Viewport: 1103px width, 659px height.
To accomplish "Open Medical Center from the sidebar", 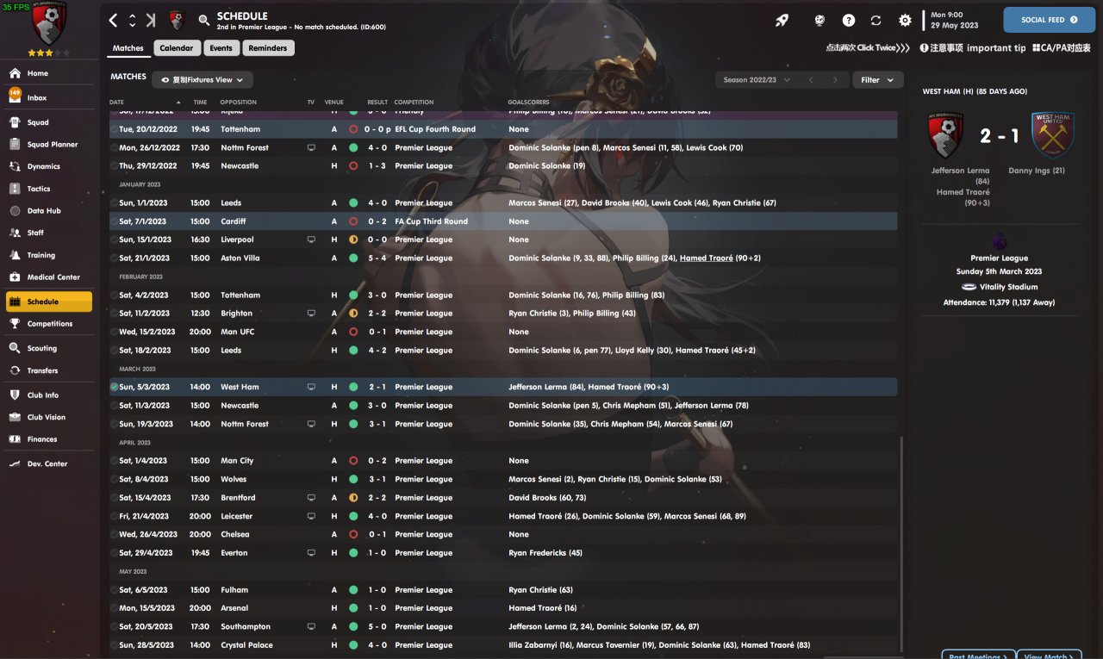I will pos(53,277).
